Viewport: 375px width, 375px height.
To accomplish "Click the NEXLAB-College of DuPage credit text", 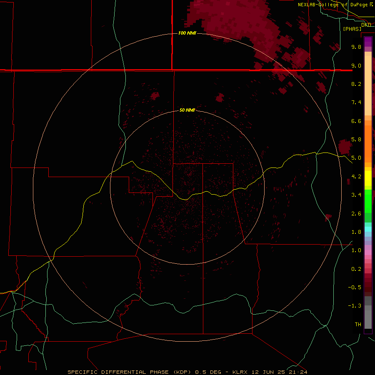I will [333, 5].
